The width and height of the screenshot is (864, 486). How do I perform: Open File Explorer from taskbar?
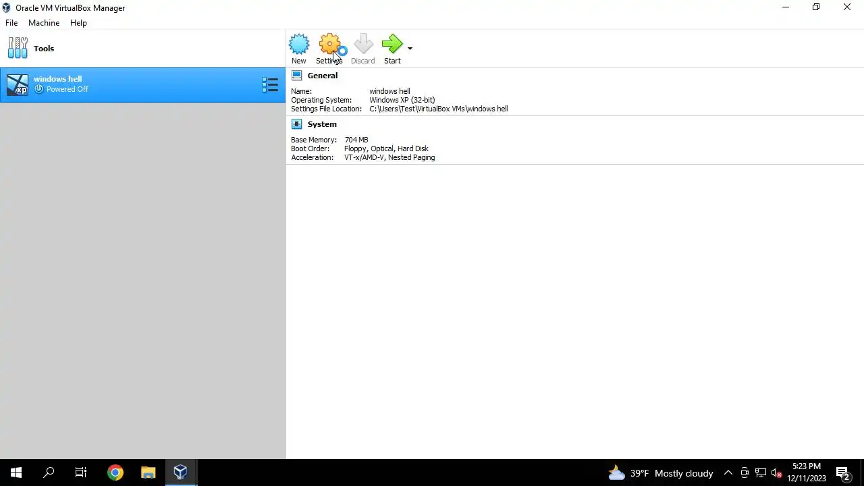[148, 473]
